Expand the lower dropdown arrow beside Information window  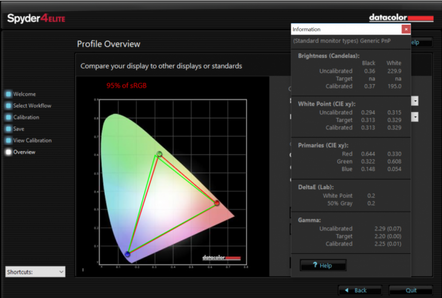415,117
